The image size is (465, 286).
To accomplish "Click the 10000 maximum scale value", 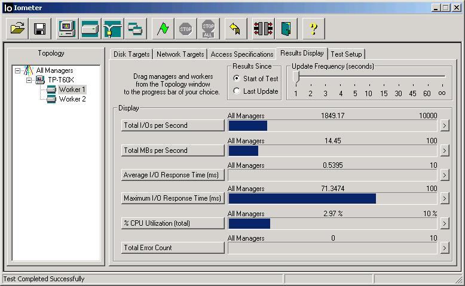I will 428,116.
